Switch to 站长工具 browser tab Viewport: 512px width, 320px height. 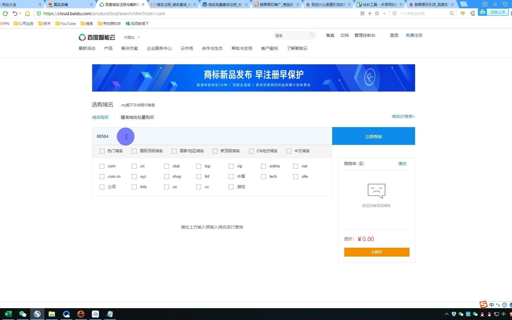tap(380, 4)
